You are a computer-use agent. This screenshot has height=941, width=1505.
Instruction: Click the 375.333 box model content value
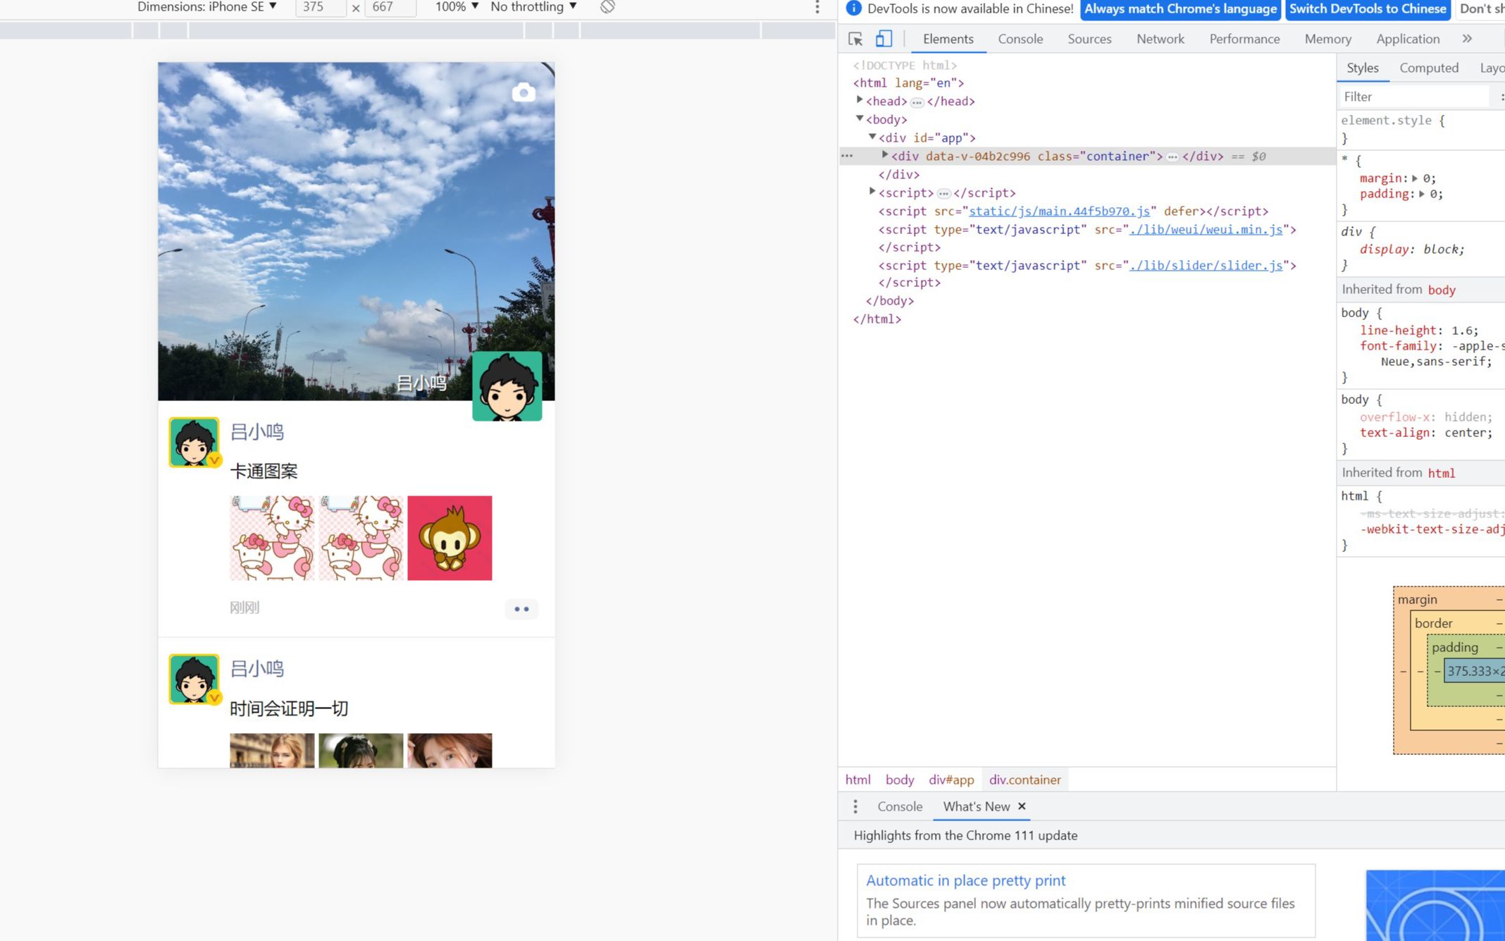click(x=1475, y=670)
